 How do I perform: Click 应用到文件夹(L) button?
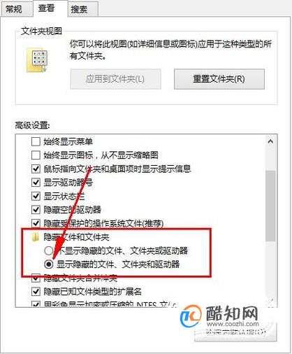point(115,79)
